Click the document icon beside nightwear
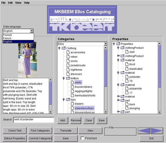The width and height of the screenshot is (166, 143). click(x=68, y=70)
